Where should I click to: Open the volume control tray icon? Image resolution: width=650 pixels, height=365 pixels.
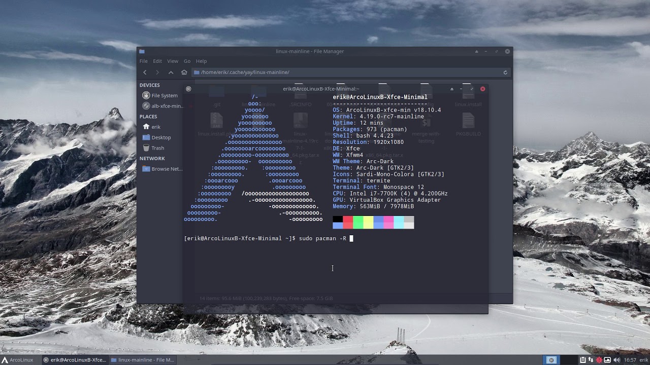click(x=616, y=360)
